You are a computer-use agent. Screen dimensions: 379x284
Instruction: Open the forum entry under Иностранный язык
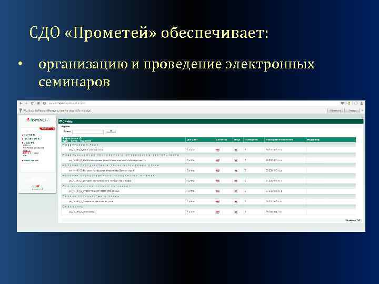[x=86, y=150]
